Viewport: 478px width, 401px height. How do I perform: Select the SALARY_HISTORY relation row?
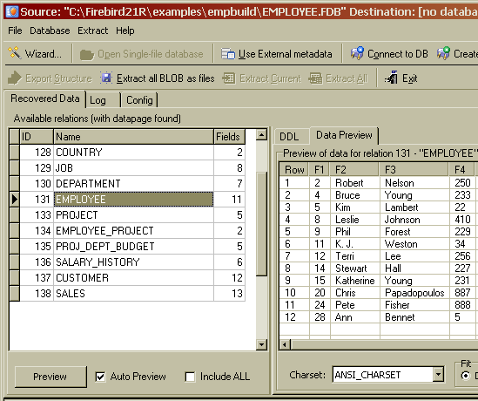tap(127, 262)
